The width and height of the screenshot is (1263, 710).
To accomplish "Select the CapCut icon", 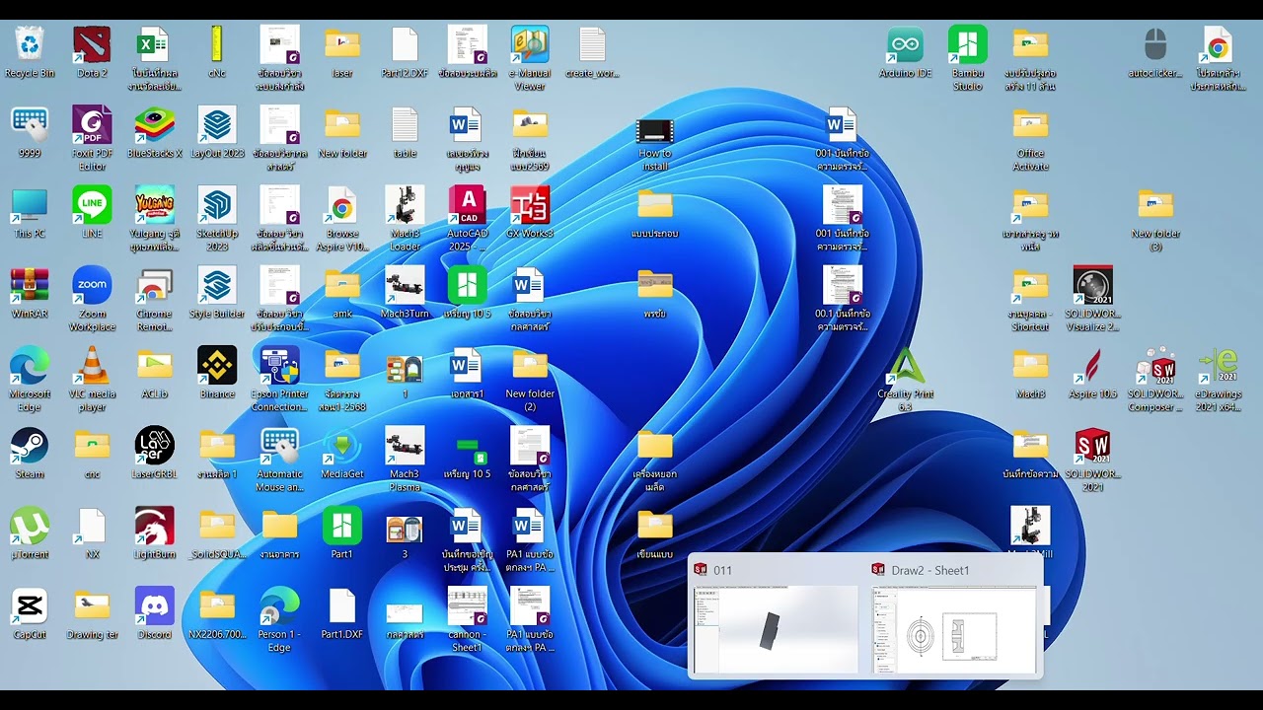I will tap(30, 614).
